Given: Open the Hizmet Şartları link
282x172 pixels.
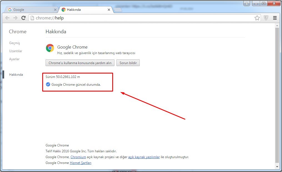Looking at the screenshot, I should (x=81, y=163).
